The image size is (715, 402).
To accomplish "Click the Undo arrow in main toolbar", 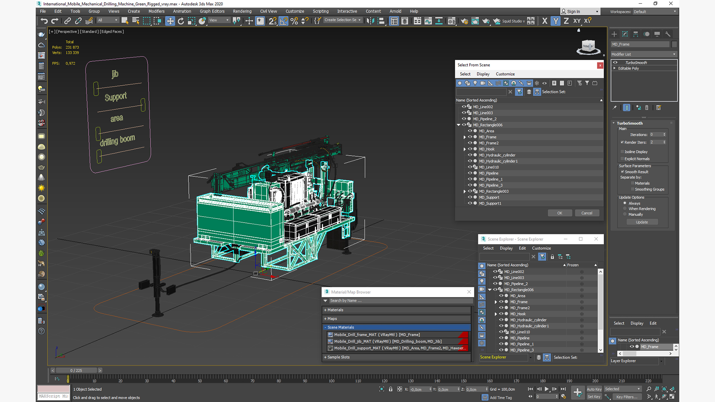I will (44, 21).
